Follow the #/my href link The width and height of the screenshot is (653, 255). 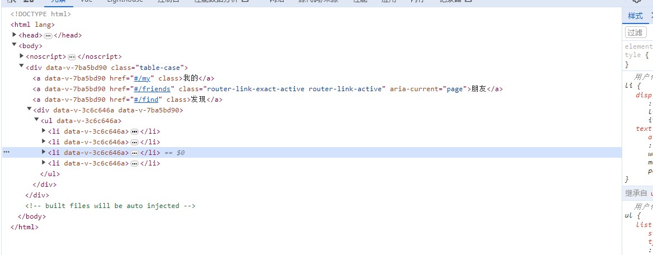(144, 78)
